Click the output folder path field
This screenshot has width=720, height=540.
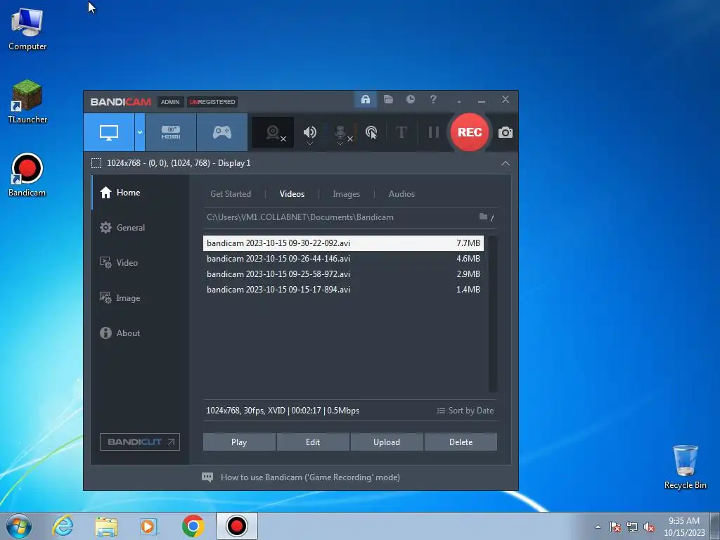click(x=340, y=217)
